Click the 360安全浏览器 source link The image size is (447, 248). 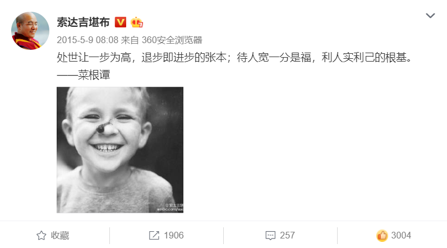[x=172, y=40]
